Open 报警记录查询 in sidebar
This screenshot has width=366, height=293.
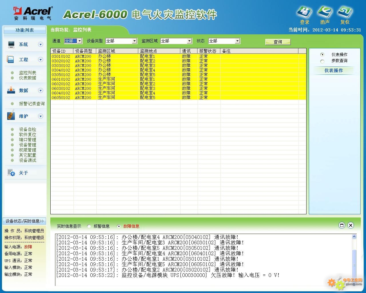coord(32,104)
